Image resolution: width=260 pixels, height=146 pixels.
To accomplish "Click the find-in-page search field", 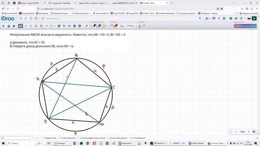I will tap(16, 138).
